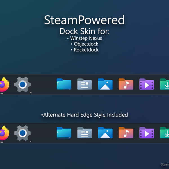Select the gray Documents folder in lower dock
169x169 pixels.
click(84, 133)
